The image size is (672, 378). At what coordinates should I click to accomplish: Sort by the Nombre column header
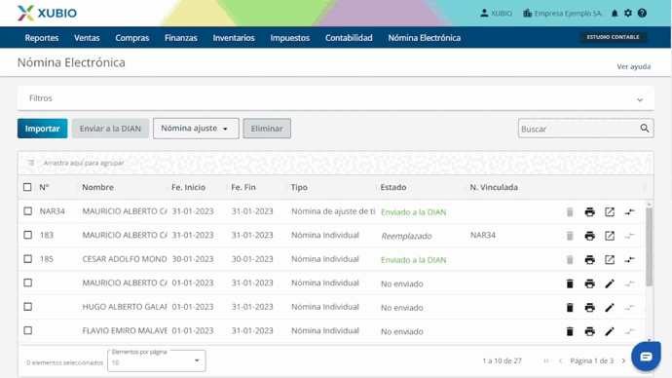click(x=97, y=187)
